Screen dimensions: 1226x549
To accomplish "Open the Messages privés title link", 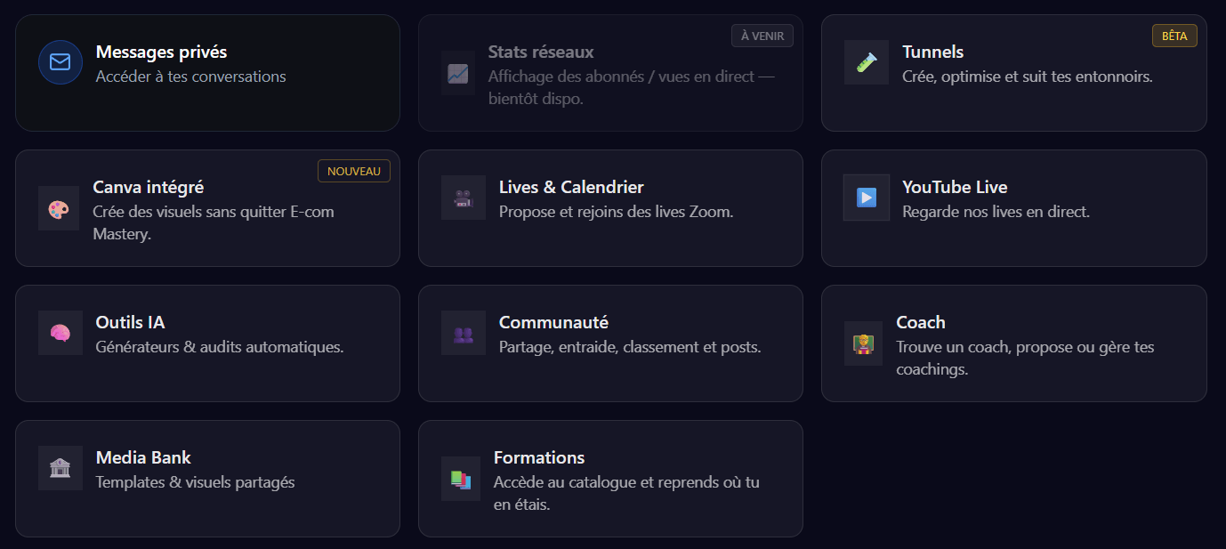I will point(161,52).
